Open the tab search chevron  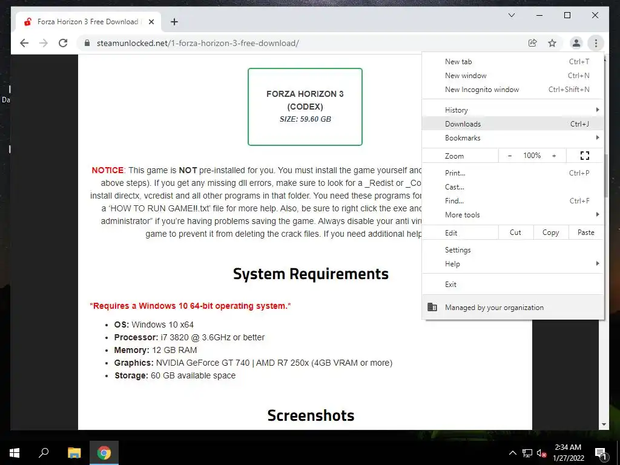click(x=511, y=15)
